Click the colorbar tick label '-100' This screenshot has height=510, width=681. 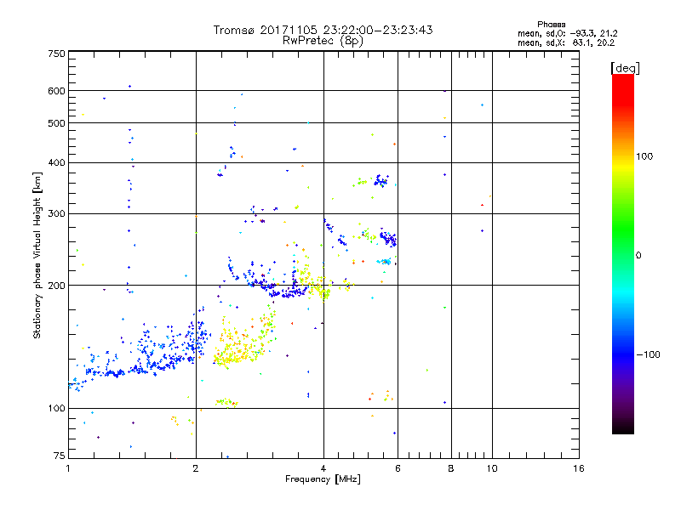649,354
